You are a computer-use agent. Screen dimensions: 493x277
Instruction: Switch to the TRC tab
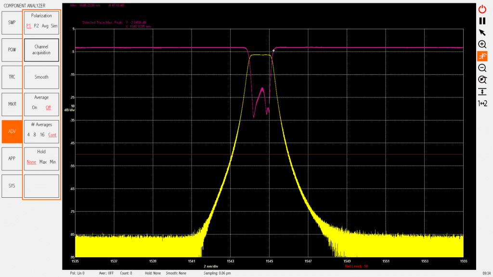click(x=12, y=77)
